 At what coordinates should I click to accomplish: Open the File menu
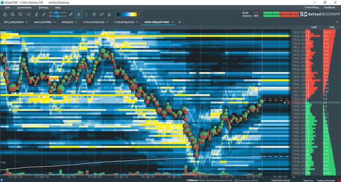pos(8,7)
